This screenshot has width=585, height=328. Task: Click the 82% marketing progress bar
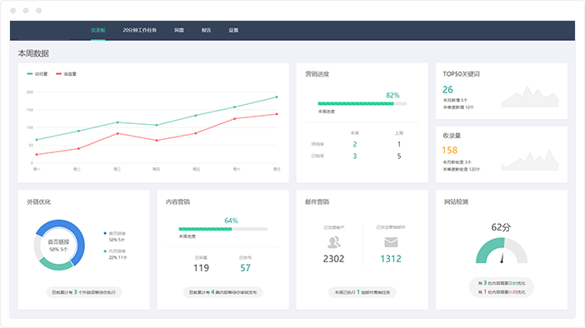[x=362, y=103]
